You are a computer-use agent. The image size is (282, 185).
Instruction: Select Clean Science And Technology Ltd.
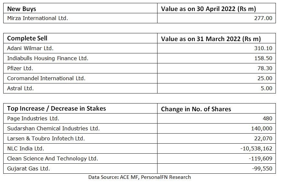pyautogui.click(x=52, y=158)
